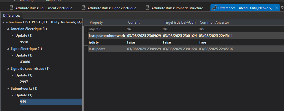Click Target value False in isdirty row
Image resolution: width=284 pixels, height=111 pixels.
180,42
